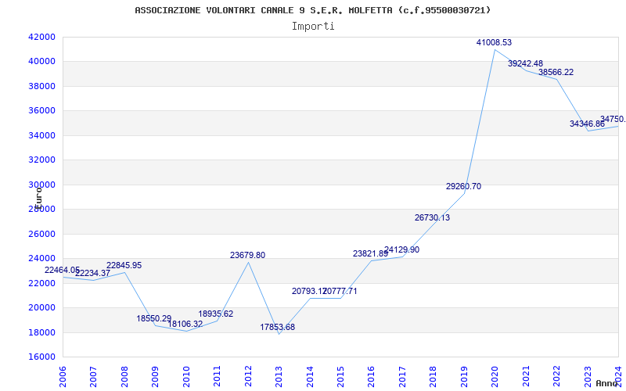Click data label 23821.89
The height and width of the screenshot is (391, 626).
coord(370,253)
